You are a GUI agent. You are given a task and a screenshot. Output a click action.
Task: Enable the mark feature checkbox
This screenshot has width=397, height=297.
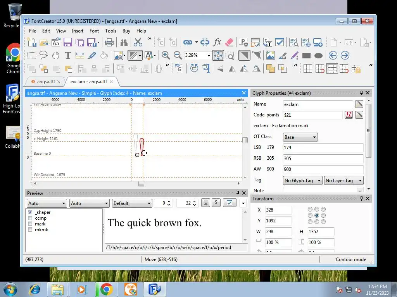30,224
